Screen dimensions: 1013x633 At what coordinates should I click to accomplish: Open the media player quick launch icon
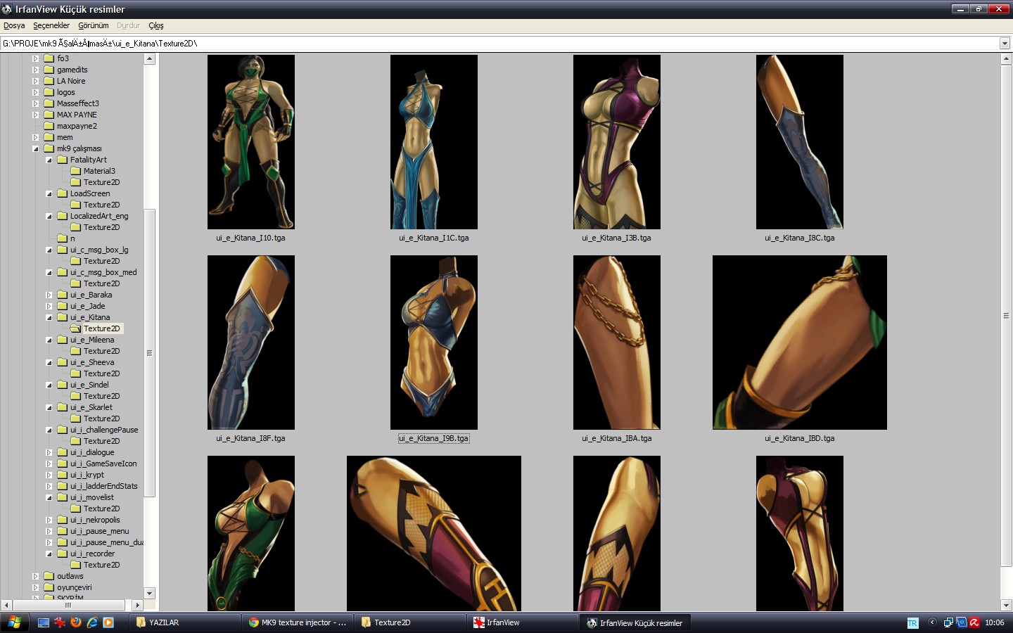coord(108,622)
